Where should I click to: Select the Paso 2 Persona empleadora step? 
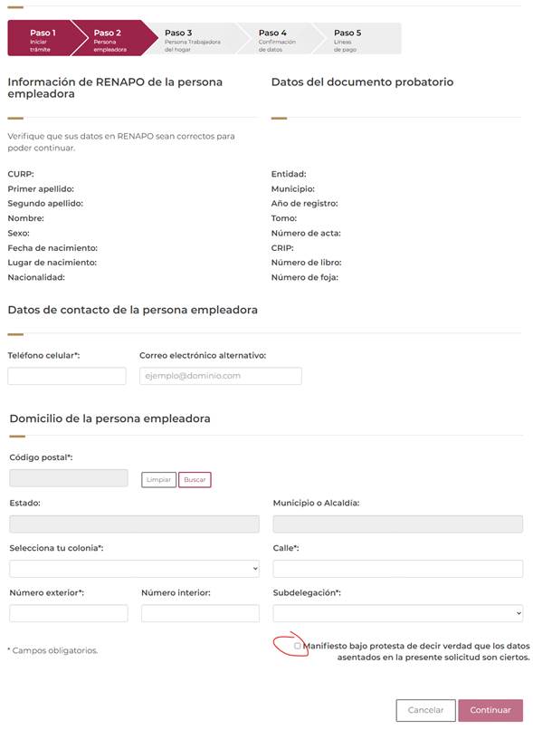click(111, 38)
